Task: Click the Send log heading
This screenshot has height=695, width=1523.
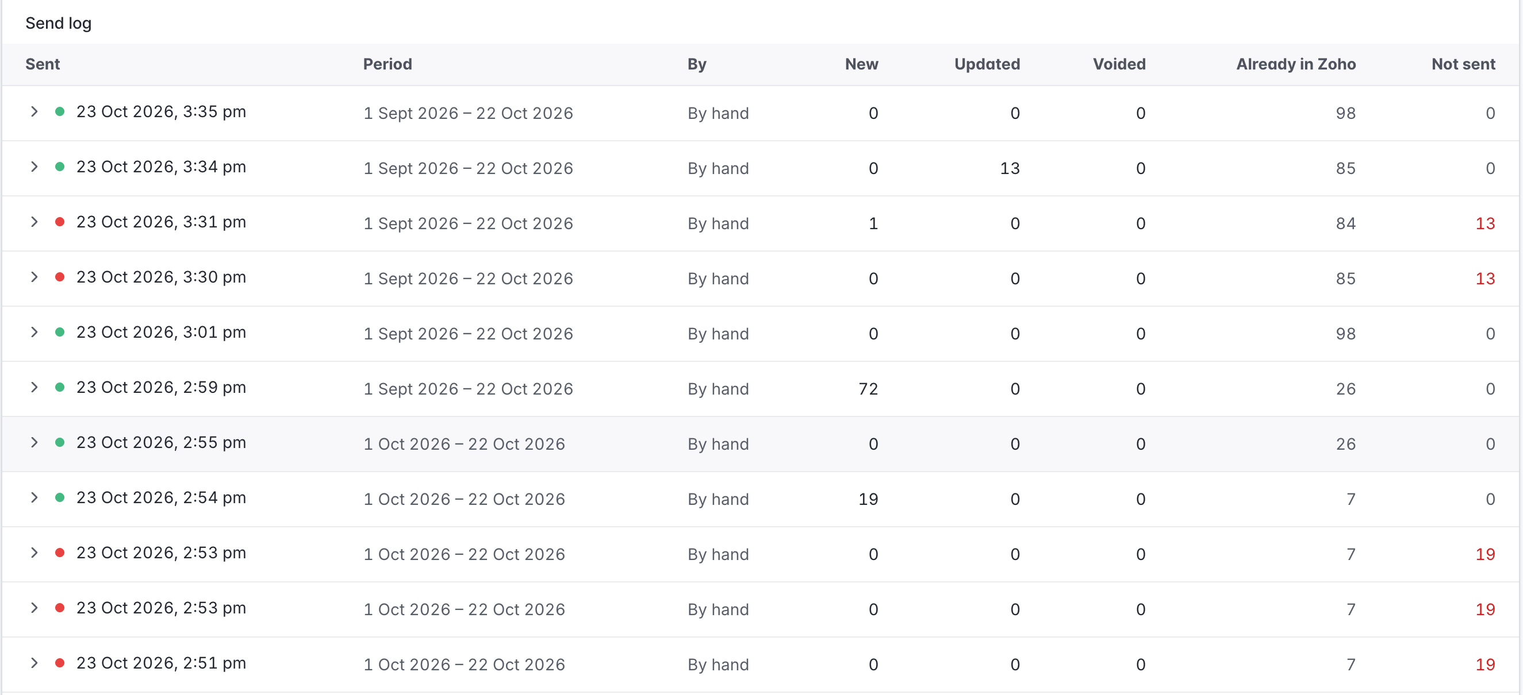Action: click(x=59, y=23)
